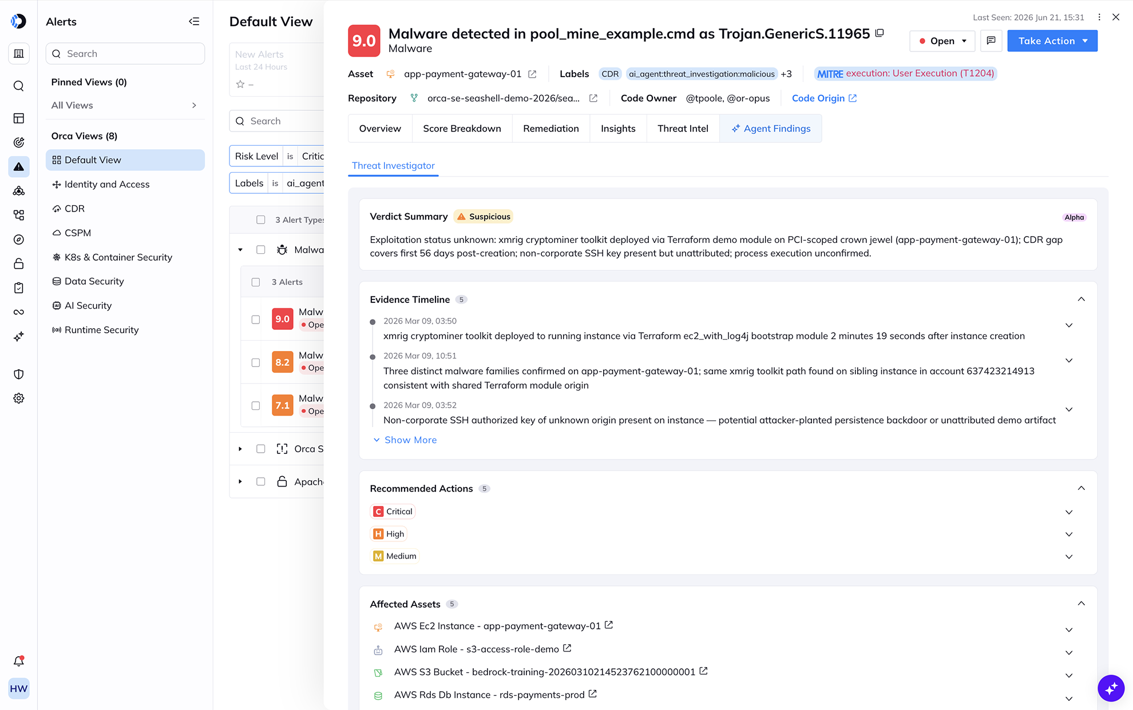Select the Threat Investigator sub-tab
Viewport: 1133px width, 710px height.
393,166
